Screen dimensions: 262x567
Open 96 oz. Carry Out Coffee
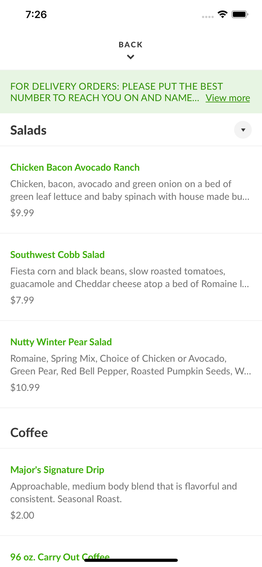coord(60,556)
